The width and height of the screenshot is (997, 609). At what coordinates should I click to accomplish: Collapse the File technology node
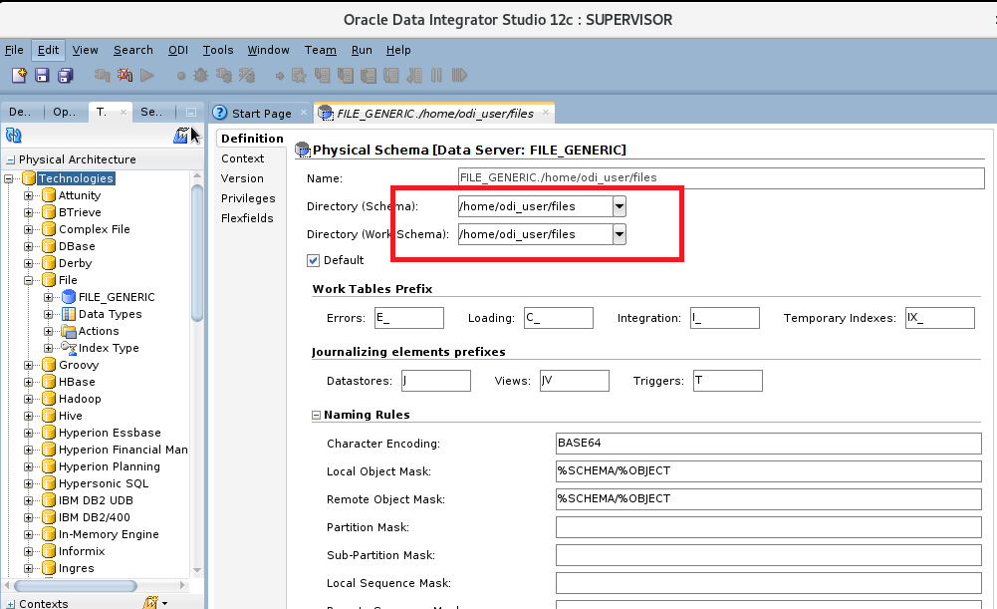click(29, 280)
